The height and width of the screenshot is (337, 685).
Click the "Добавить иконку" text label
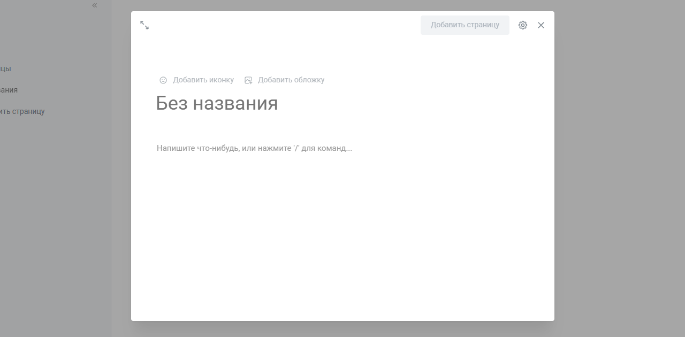[x=203, y=80]
